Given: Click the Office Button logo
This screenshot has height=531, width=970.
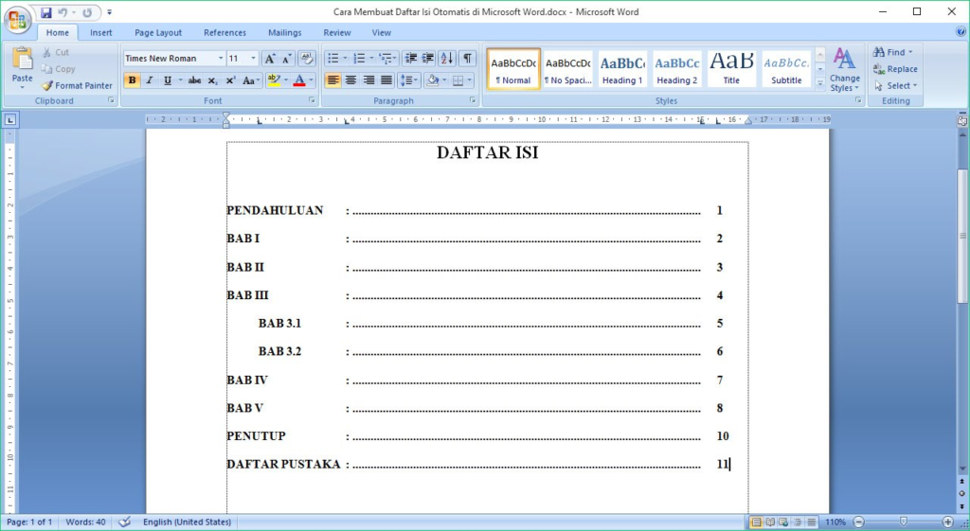Looking at the screenshot, I should pos(19,17).
